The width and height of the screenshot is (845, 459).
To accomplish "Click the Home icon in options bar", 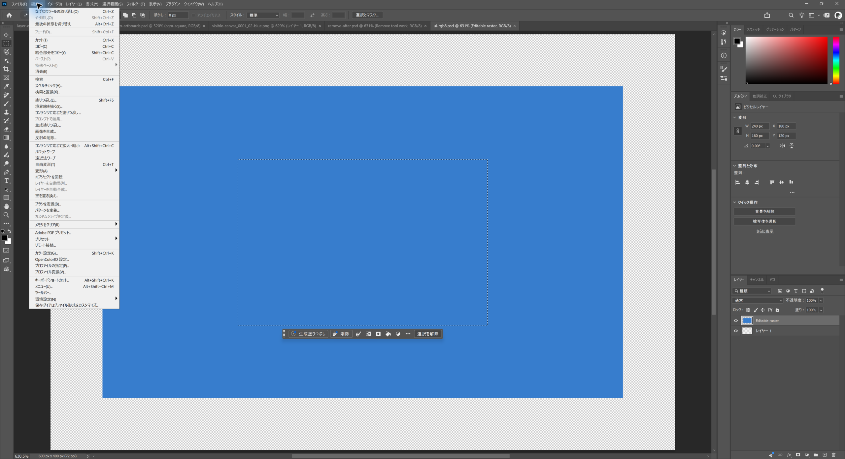I will [x=9, y=15].
